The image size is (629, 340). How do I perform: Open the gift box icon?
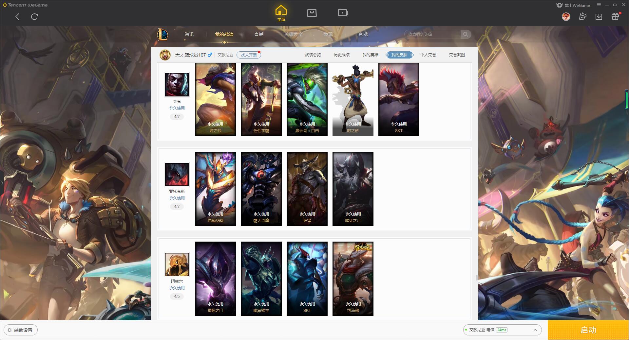pos(615,16)
